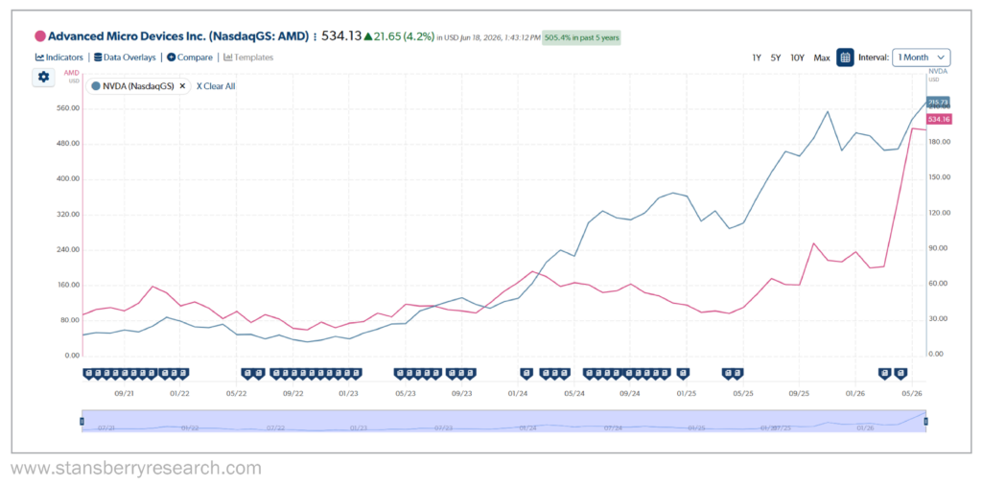Click X Clear All comparisons
This screenshot has height=485, width=982.
click(216, 86)
